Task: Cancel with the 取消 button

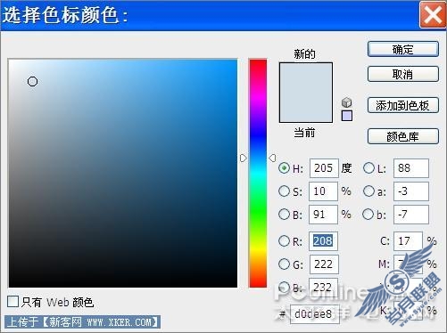Action: point(403,74)
